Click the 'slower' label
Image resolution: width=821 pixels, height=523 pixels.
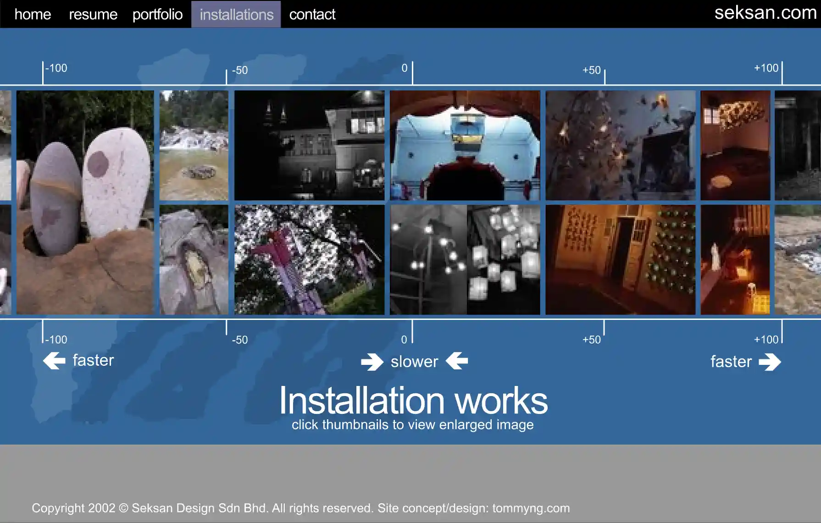(x=414, y=362)
